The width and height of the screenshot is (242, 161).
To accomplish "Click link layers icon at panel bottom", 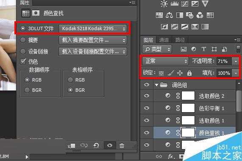I will click(x=159, y=156).
